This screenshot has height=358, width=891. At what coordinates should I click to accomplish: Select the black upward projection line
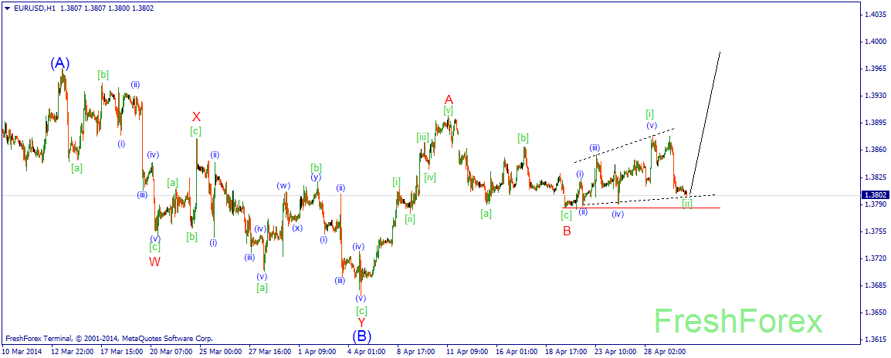click(x=704, y=123)
